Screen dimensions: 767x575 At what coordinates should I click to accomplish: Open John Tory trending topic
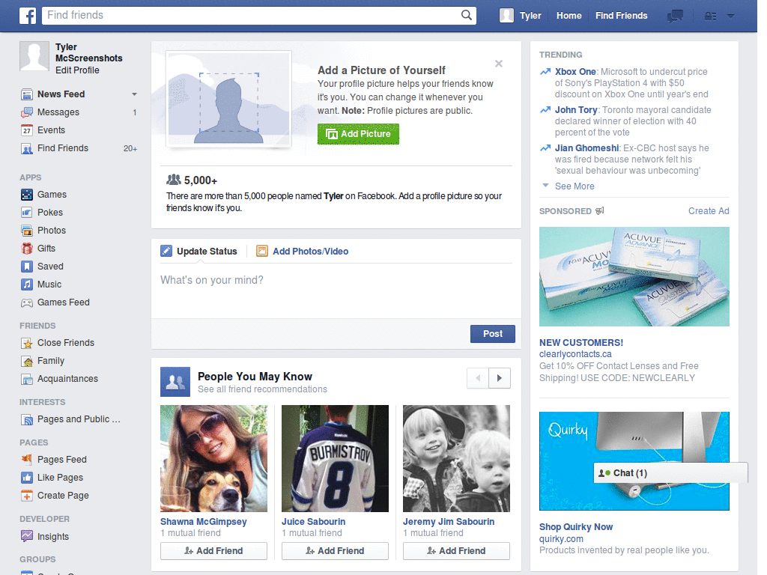click(576, 110)
